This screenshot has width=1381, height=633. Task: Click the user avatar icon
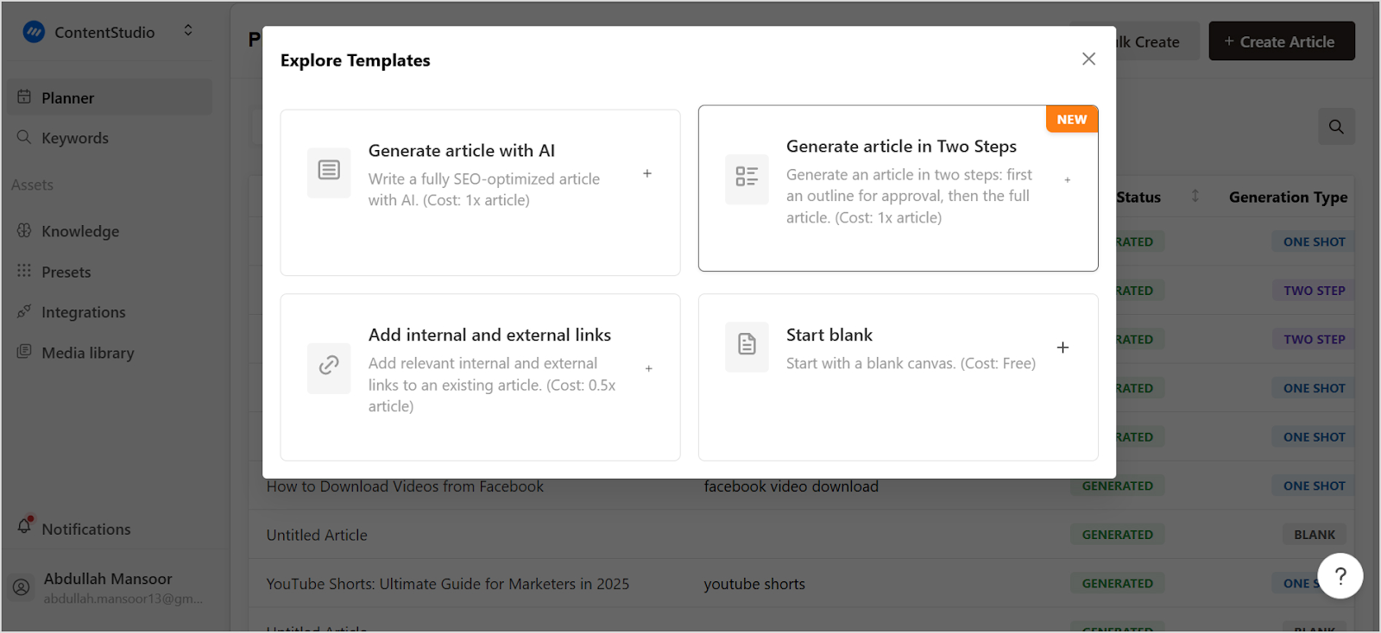[x=22, y=587]
